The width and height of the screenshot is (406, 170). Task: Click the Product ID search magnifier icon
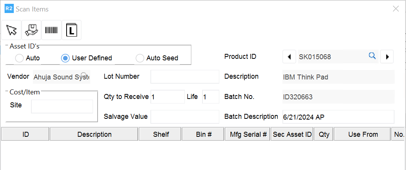click(372, 56)
